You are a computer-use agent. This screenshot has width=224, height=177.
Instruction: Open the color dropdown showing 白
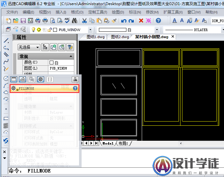coord(157,30)
